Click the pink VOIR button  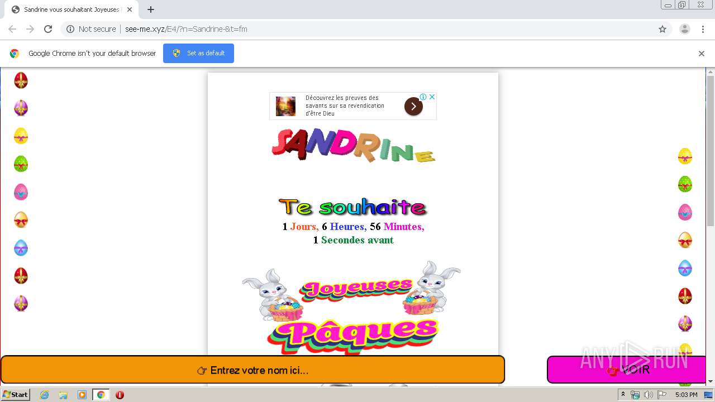click(626, 370)
